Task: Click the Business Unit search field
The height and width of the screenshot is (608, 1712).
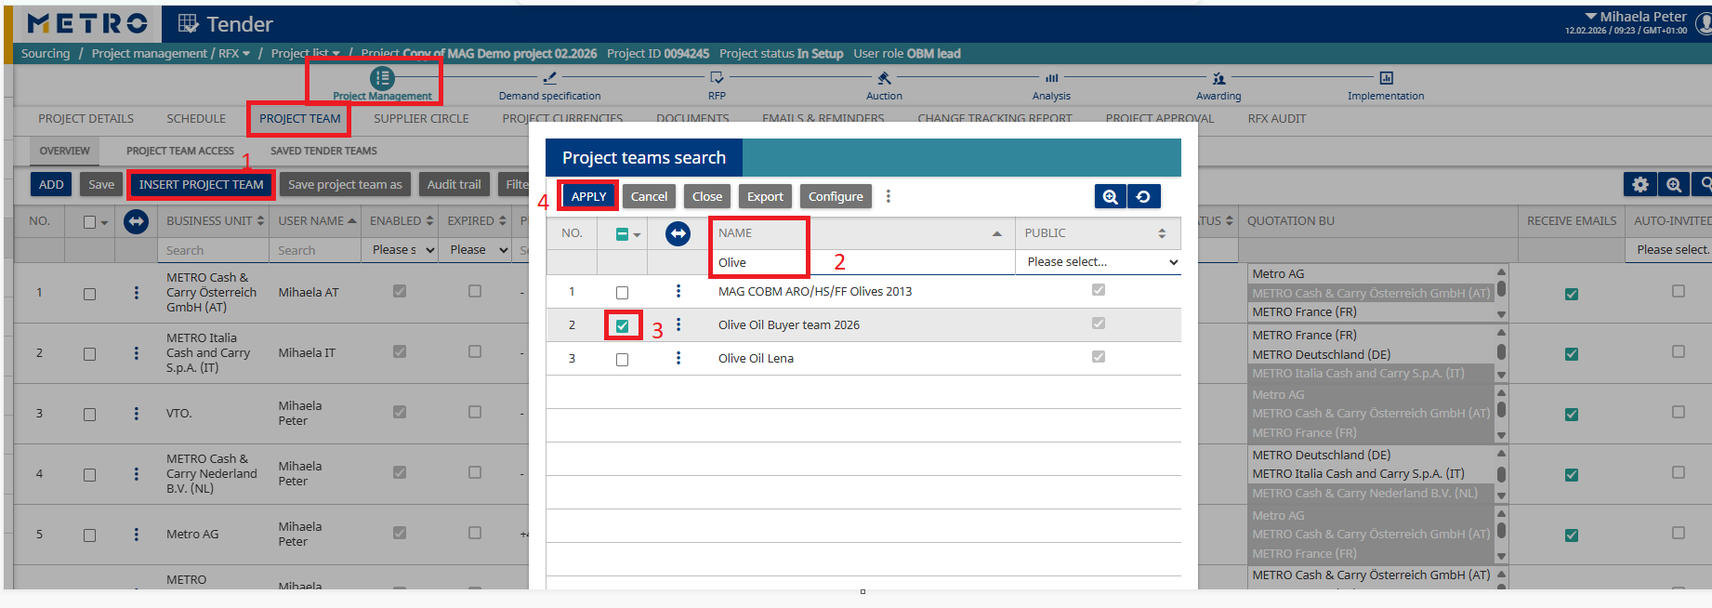Action: point(213,250)
